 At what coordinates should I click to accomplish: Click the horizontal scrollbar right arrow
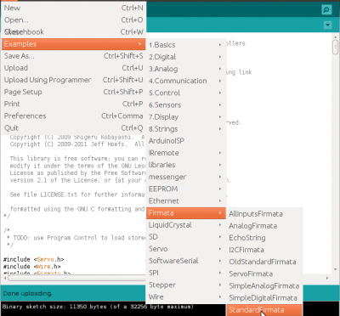327,278
